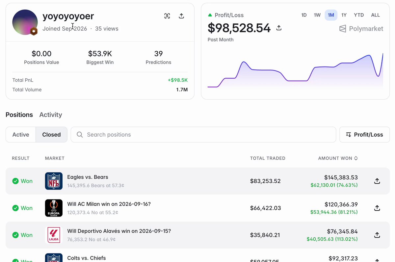Click the green Won checkmark for Eagles vs. Bears
The image size is (395, 262).
(15, 181)
